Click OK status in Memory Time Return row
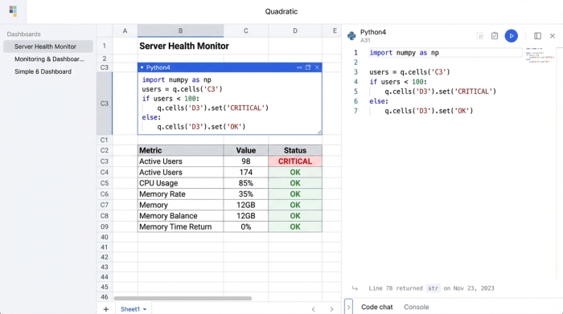Viewport: 563px width, 314px height. click(295, 227)
